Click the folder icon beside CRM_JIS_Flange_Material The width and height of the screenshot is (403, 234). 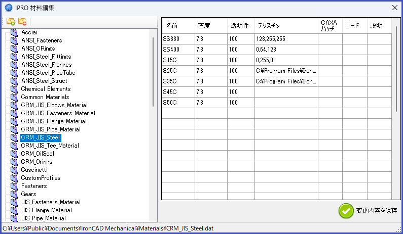click(14, 121)
